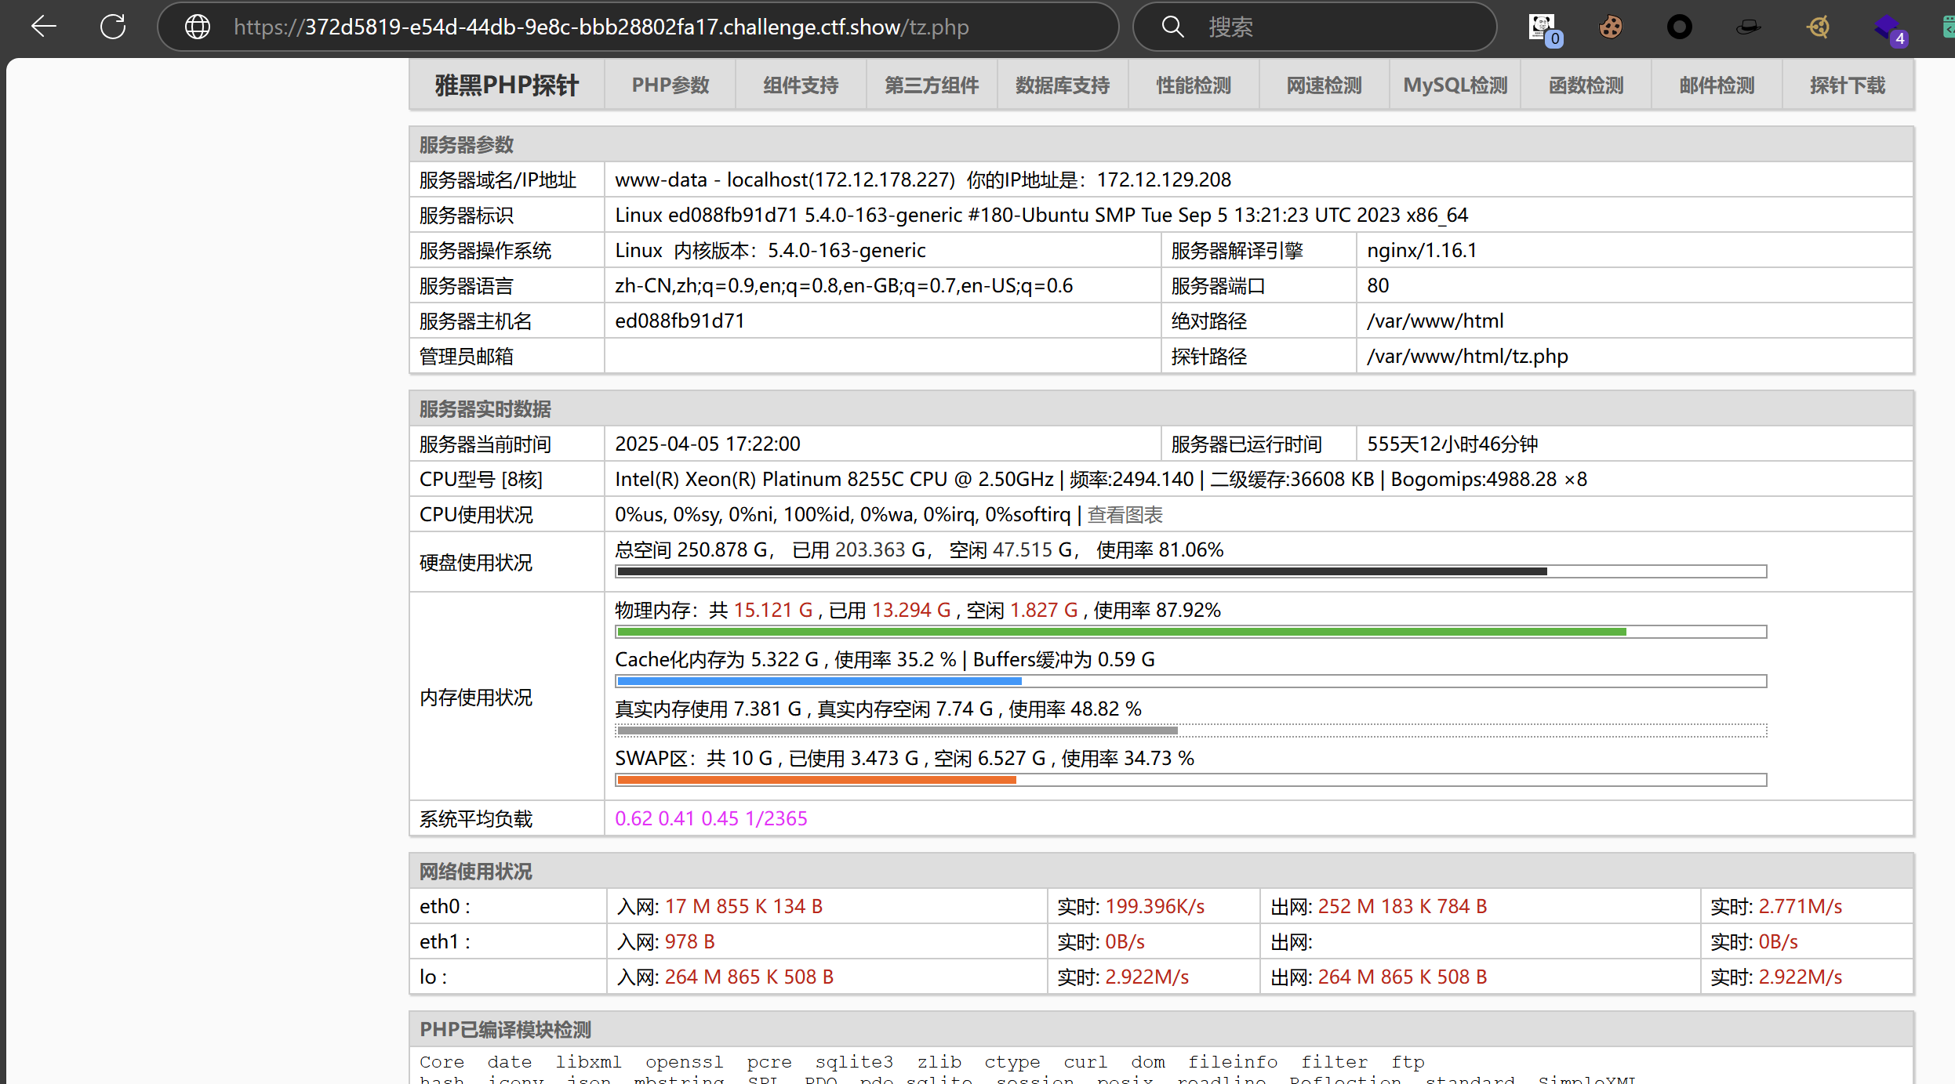Viewport: 1955px width, 1084px height.
Task: Click the globe site-info icon
Action: click(197, 27)
